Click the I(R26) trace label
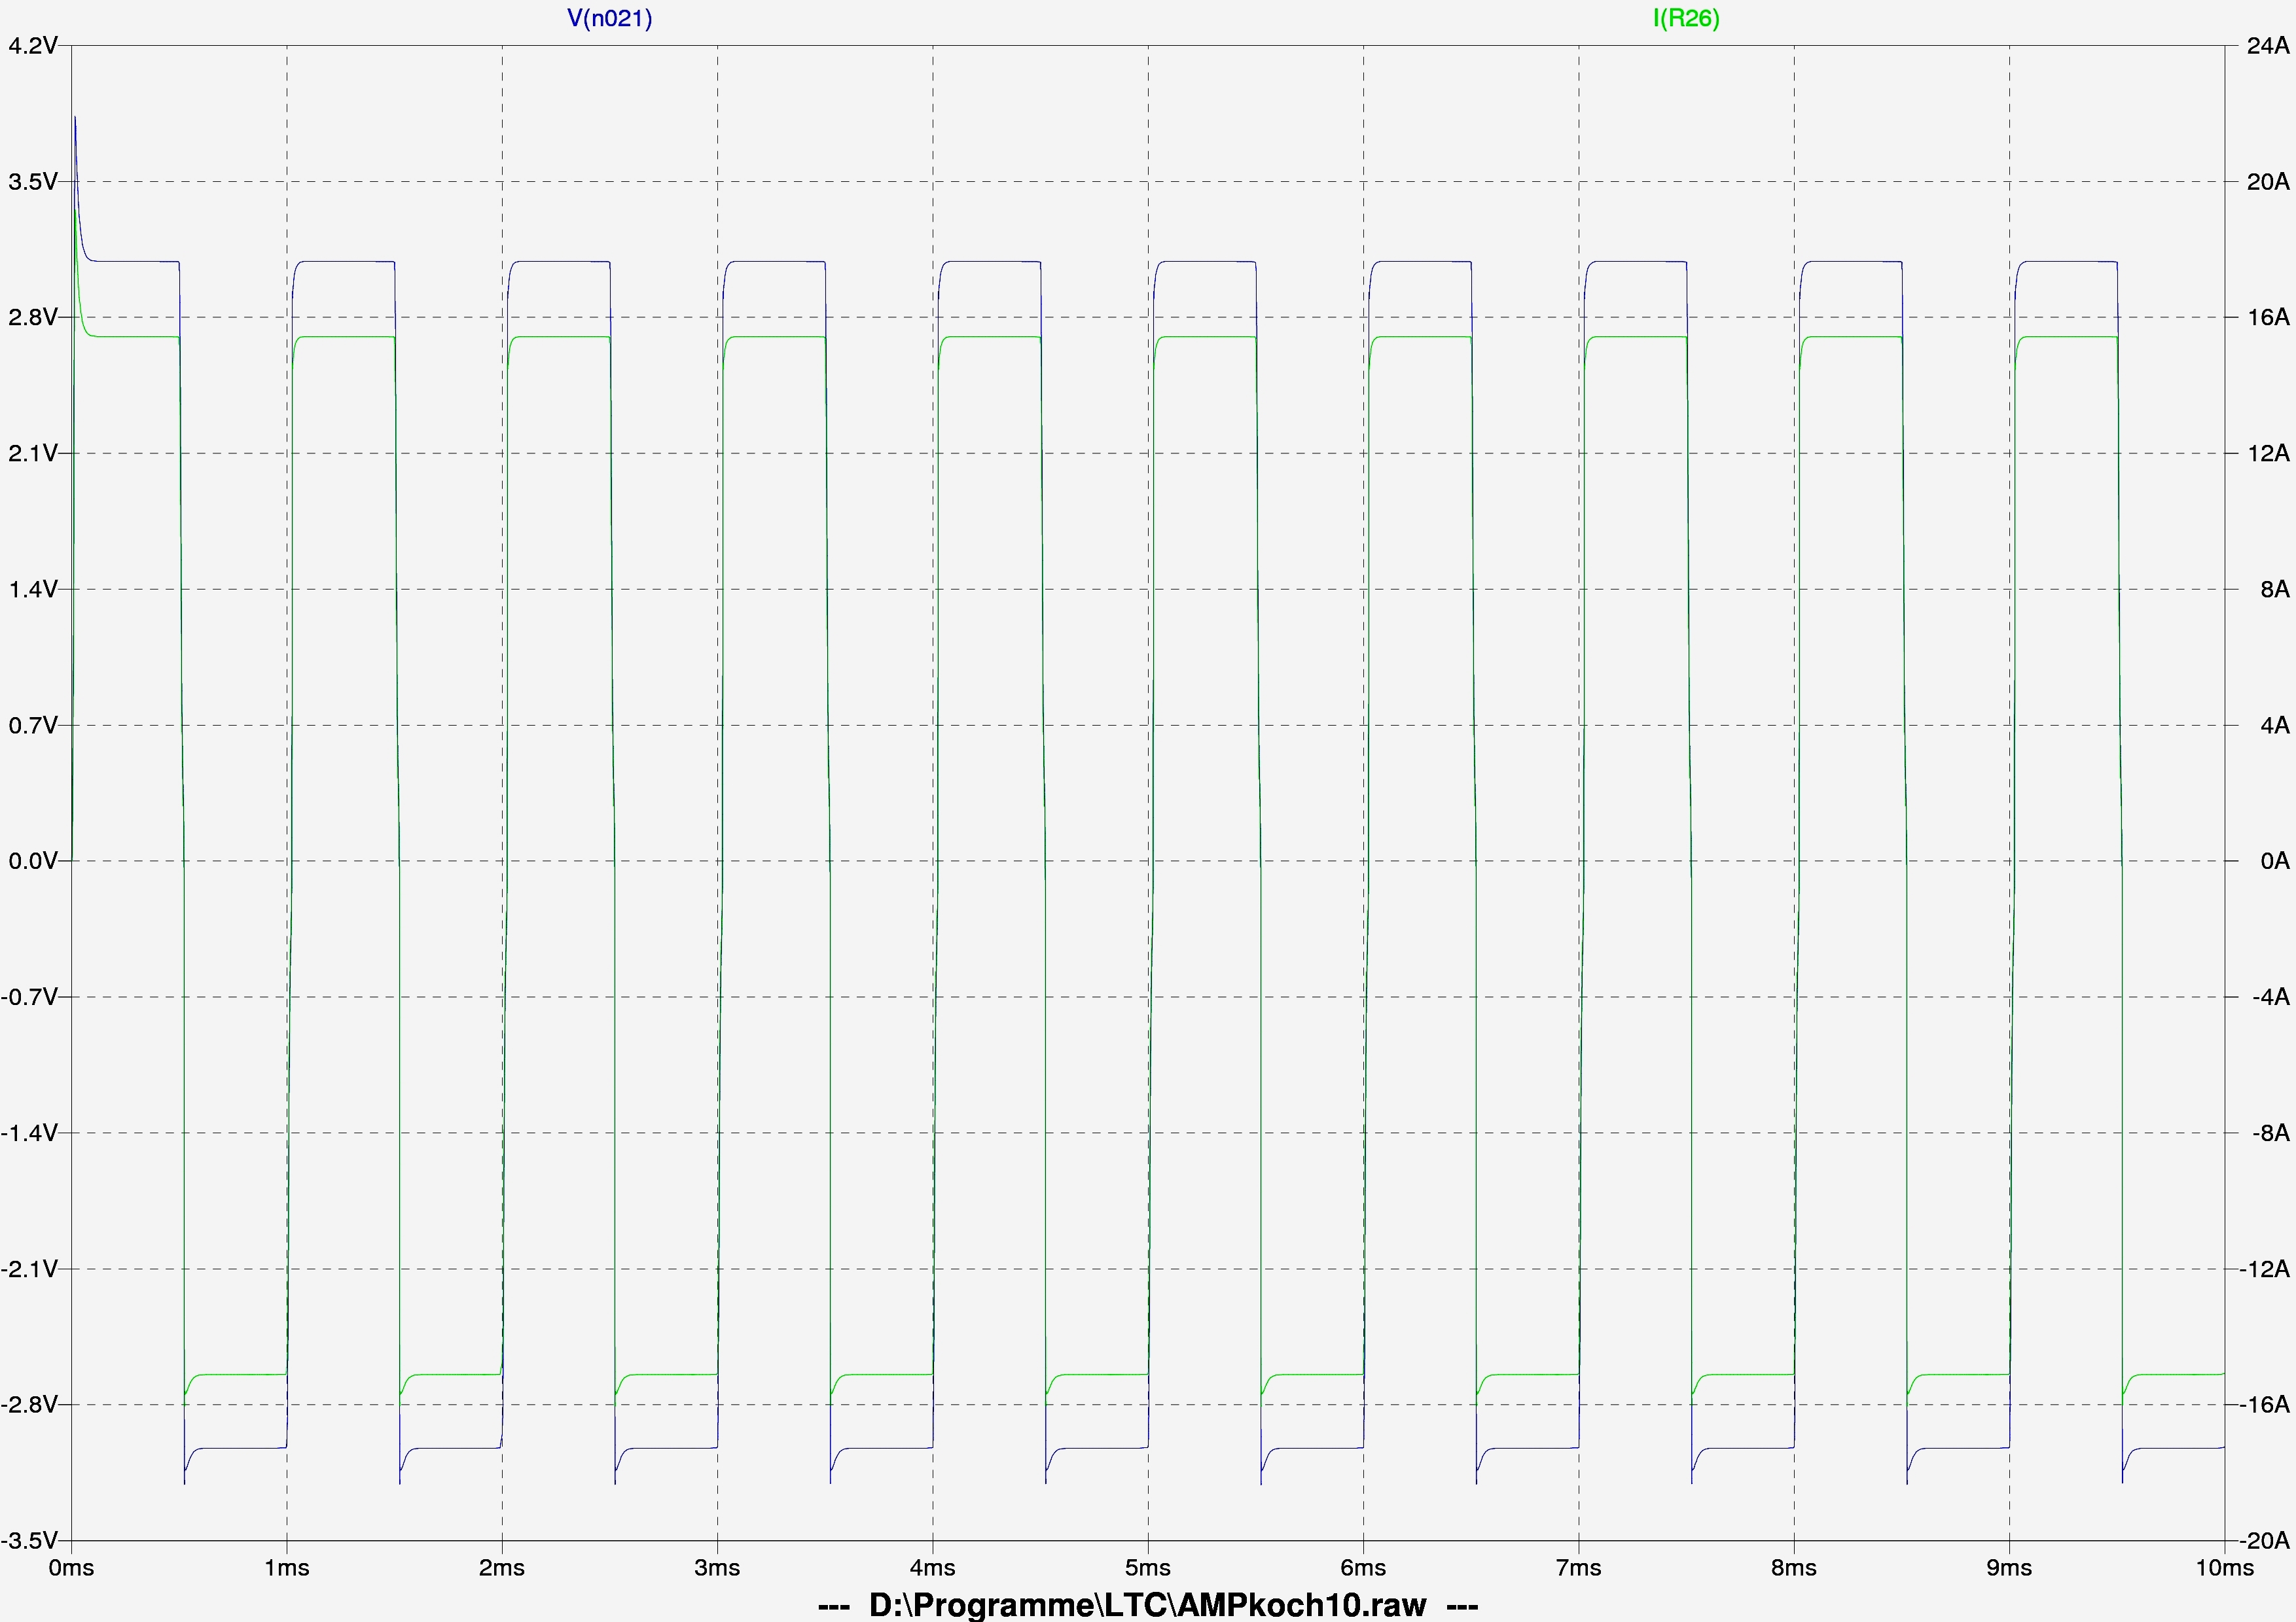Viewport: 2296px width, 1622px height. coord(1686,18)
